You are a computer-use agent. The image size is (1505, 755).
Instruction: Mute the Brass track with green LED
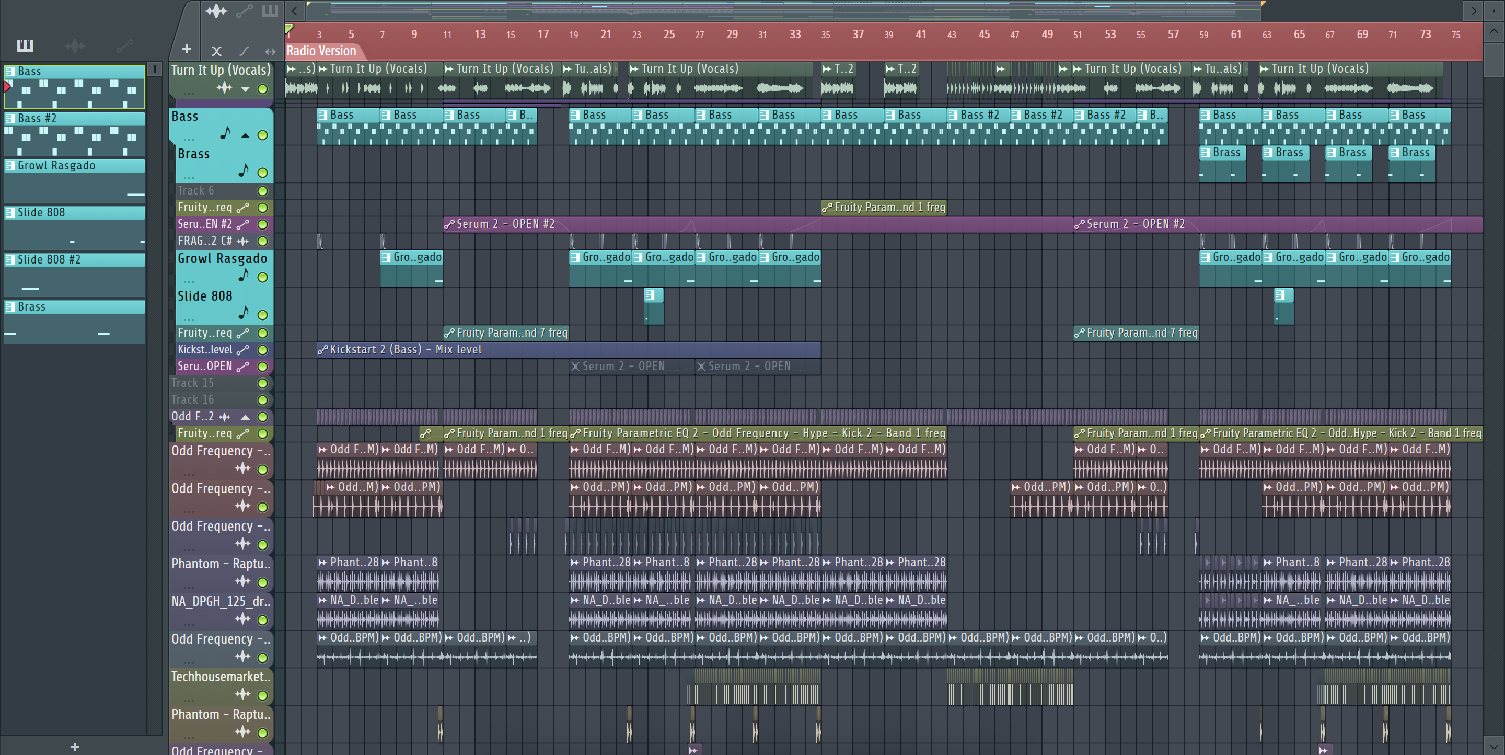[263, 173]
